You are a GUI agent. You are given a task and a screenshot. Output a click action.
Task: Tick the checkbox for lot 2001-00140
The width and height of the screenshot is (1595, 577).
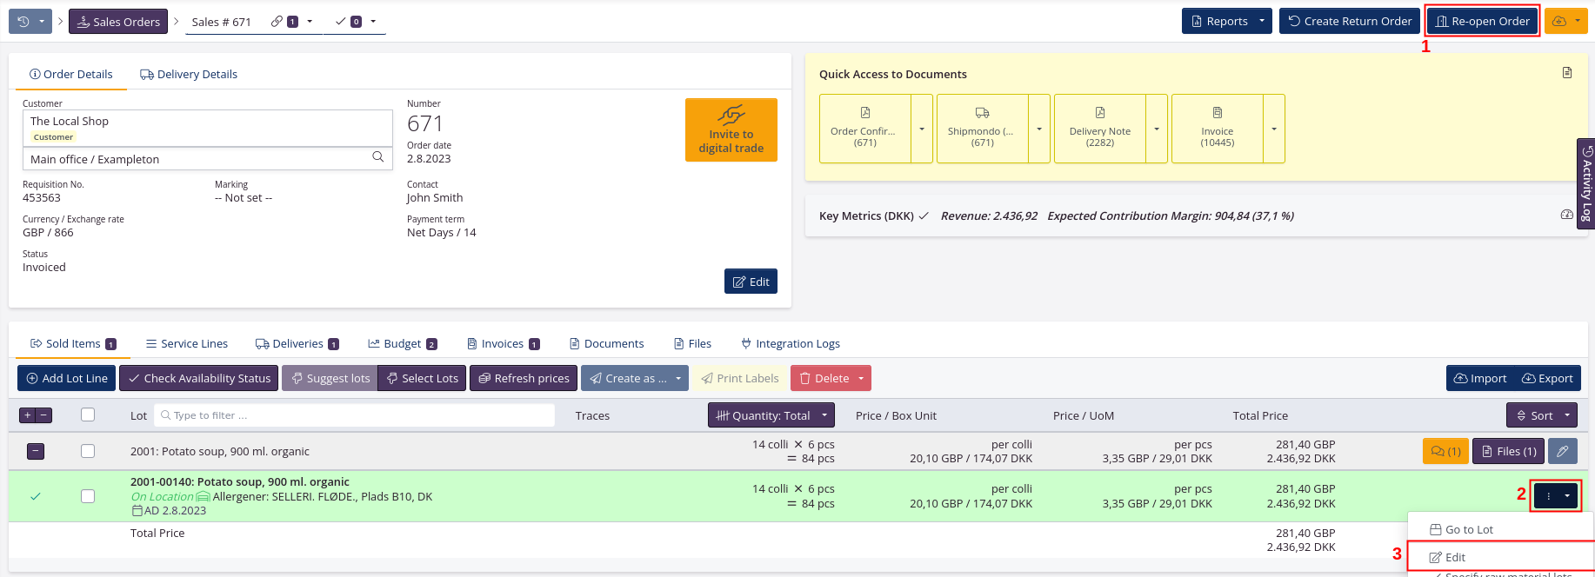tap(88, 496)
